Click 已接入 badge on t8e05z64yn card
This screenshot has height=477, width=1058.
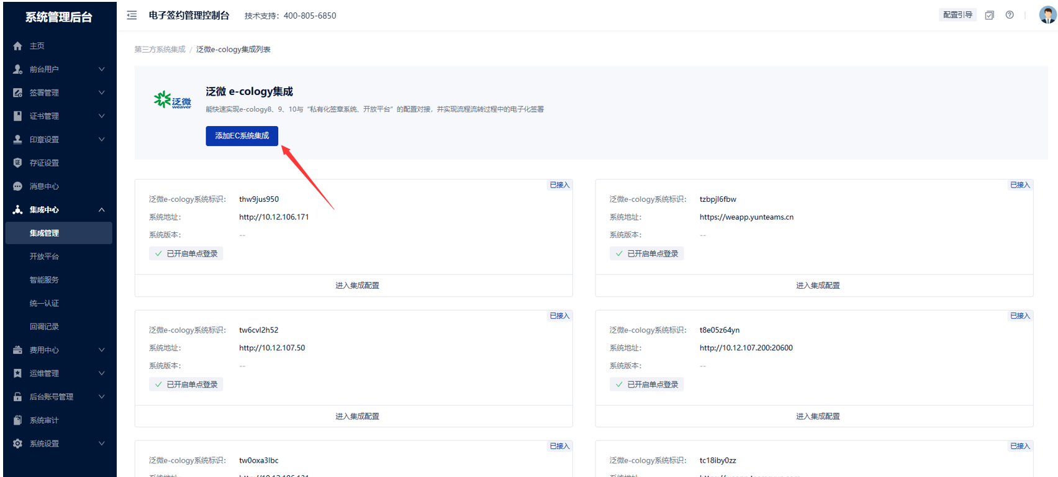1020,316
